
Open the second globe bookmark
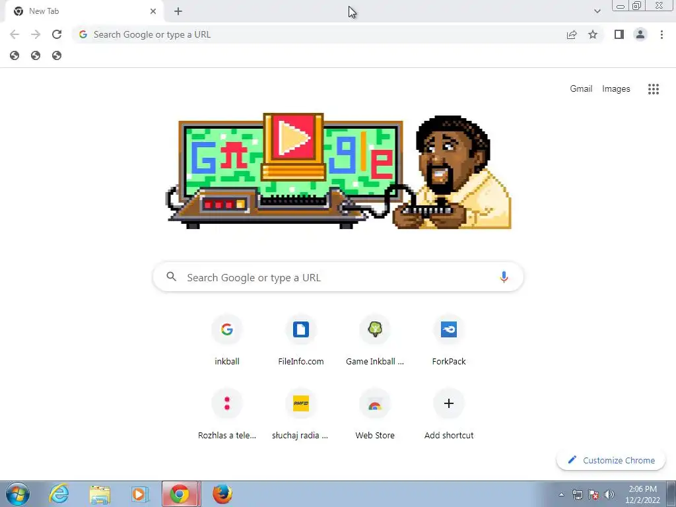(36, 55)
